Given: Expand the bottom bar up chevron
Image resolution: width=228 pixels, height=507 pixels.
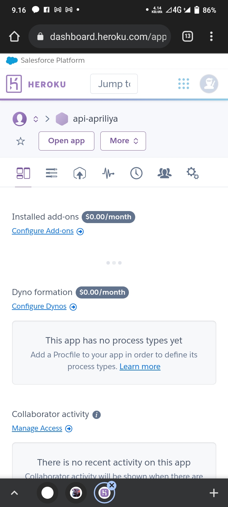Looking at the screenshot, I should (15, 493).
